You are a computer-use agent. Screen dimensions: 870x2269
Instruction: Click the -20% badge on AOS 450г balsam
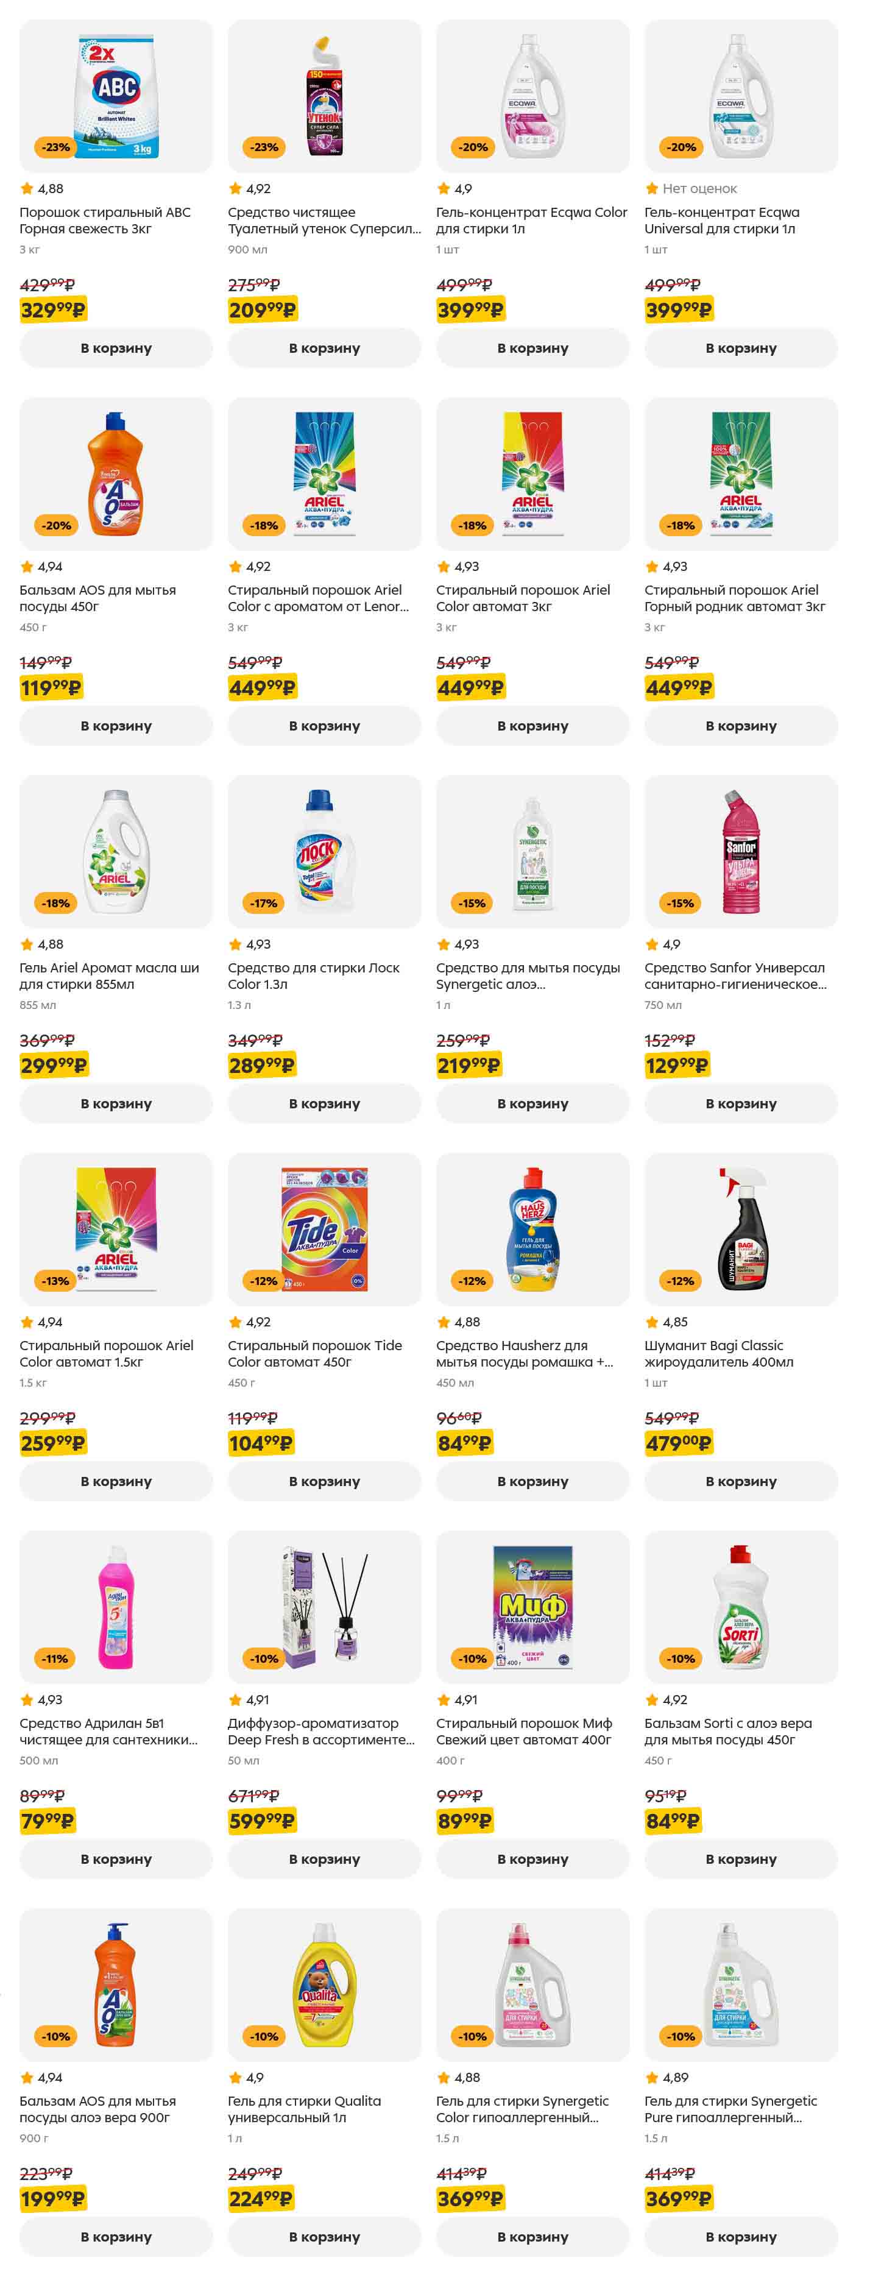coord(55,525)
